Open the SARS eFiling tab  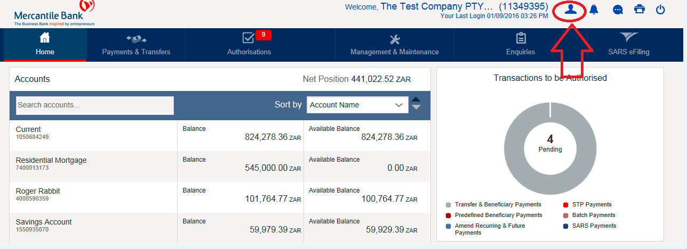pyautogui.click(x=628, y=45)
